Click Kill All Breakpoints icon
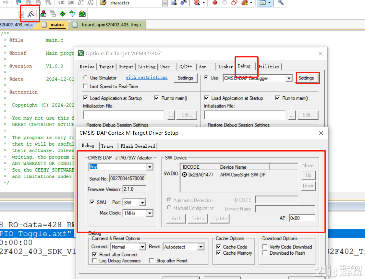Image resolution: width=365 pixels, height=279 pixels. coord(244,3)
